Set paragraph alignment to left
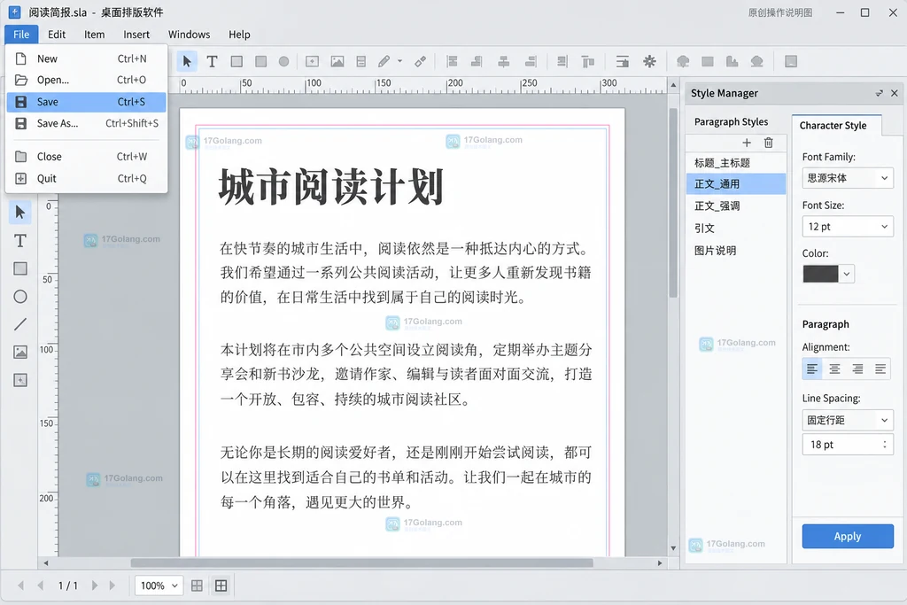This screenshot has height=605, width=907. 812,368
